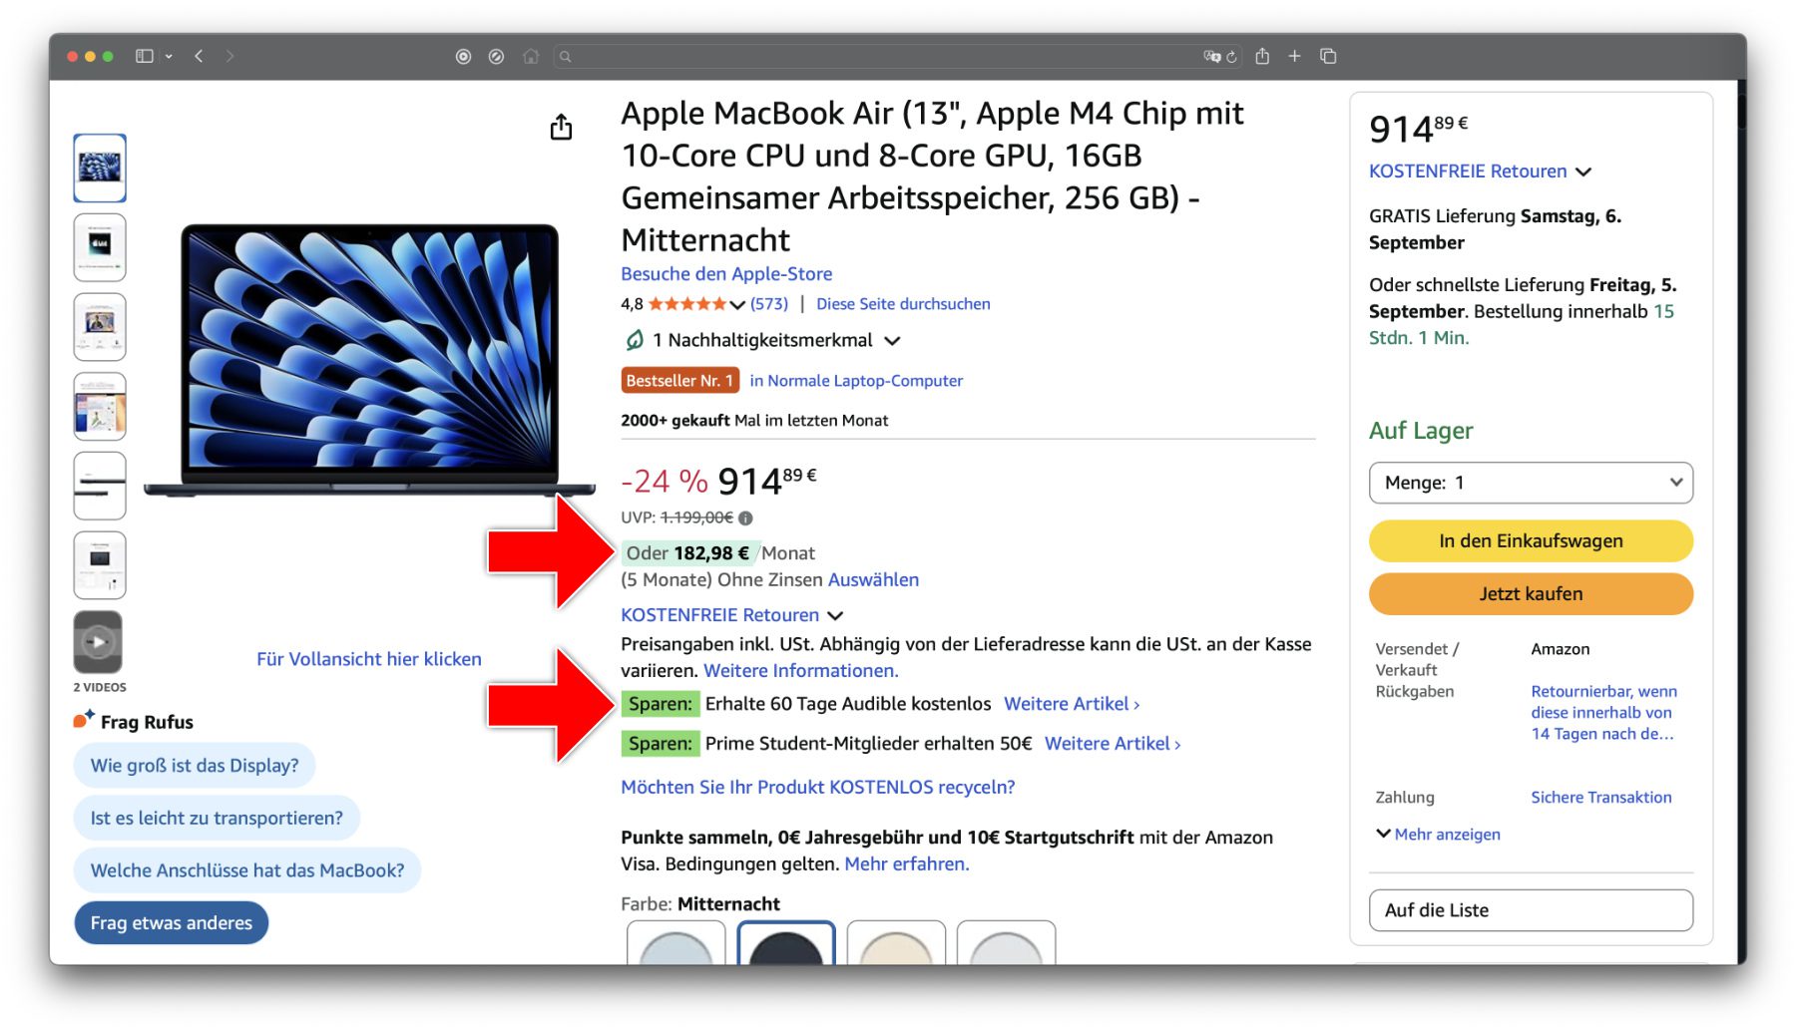The width and height of the screenshot is (1796, 1030).
Task: Play the product video thumbnail
Action: (98, 642)
